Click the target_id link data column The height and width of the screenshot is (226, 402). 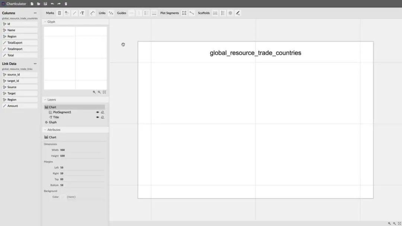click(x=20, y=81)
